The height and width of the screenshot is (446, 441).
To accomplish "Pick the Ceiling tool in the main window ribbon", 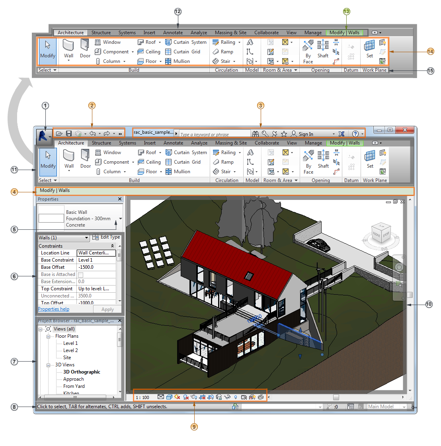I will 149,162.
